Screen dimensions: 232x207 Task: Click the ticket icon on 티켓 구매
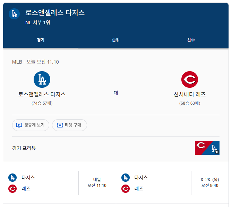60,125
